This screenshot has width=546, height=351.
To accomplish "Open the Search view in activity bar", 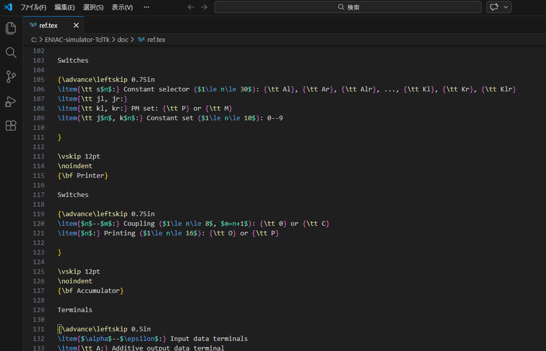I will point(11,53).
